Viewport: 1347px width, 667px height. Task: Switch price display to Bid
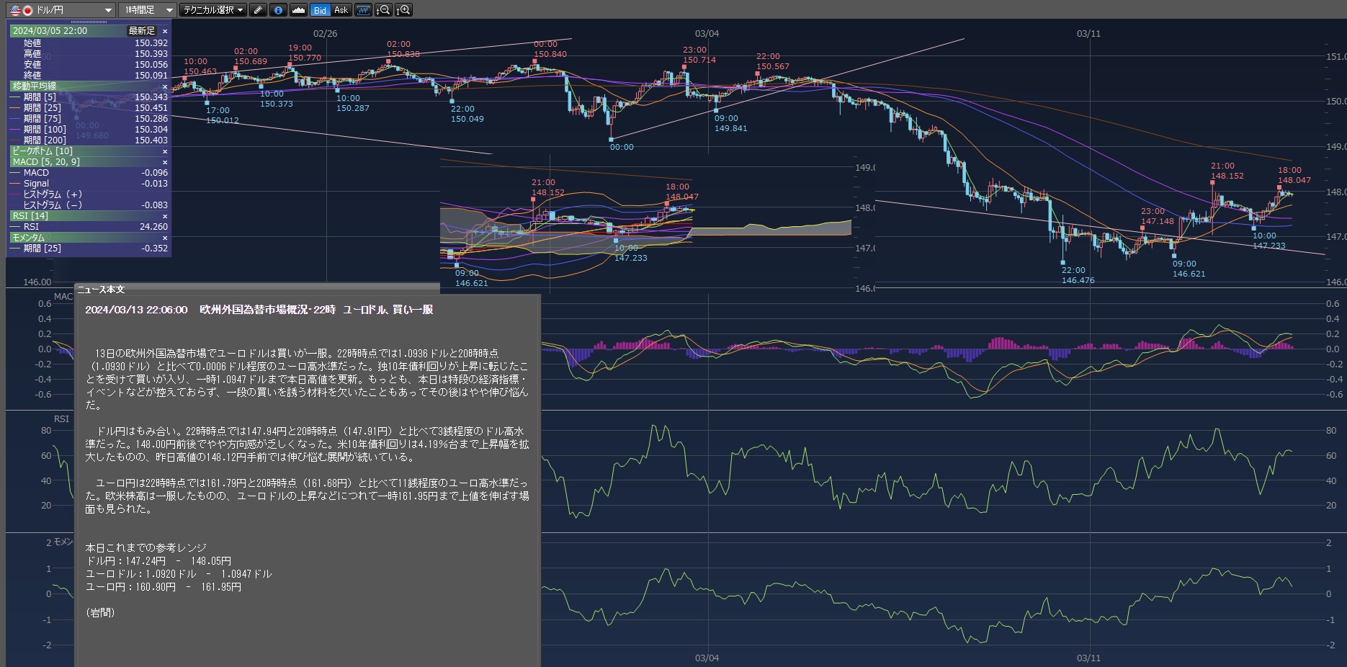coord(320,10)
